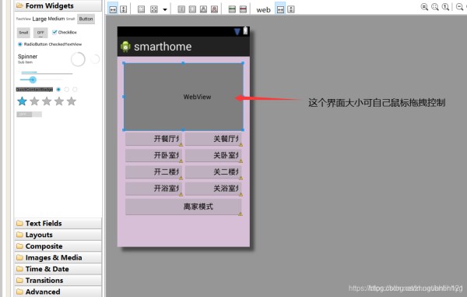Collapse the Form Widgets palette category

(58, 5)
